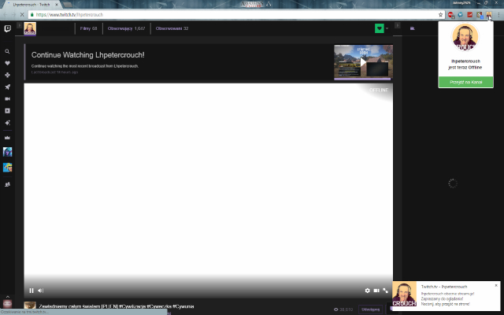
Task: Open the purple character avatar in sidebar
Action: [x=7, y=152]
